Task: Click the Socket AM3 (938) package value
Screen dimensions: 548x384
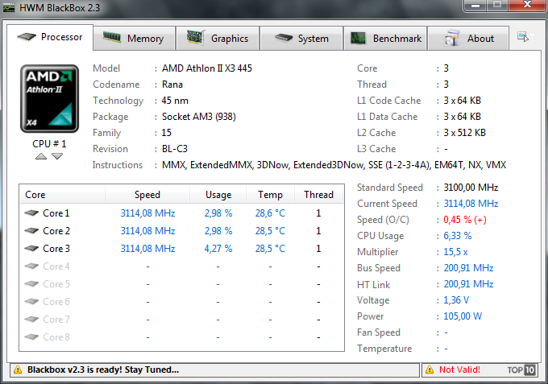Action: pos(199,117)
